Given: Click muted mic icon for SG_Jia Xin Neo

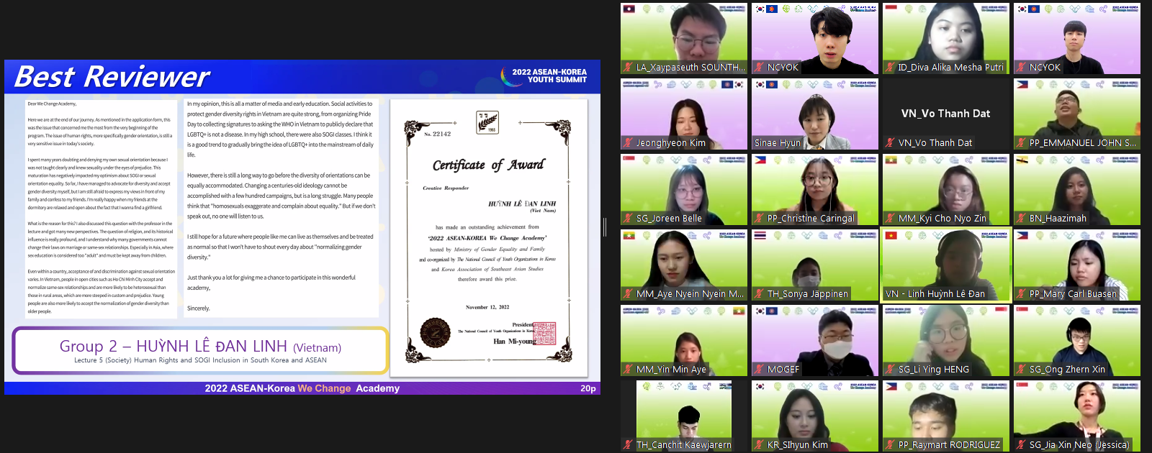Looking at the screenshot, I should pos(1022,445).
